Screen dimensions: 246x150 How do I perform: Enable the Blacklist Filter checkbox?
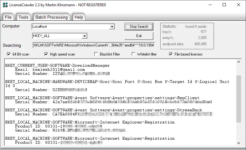coord(96,54)
